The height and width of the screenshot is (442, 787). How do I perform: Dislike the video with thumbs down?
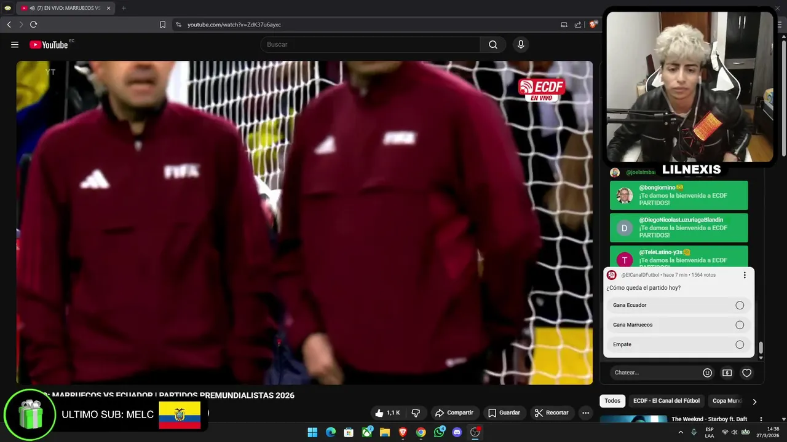point(416,413)
